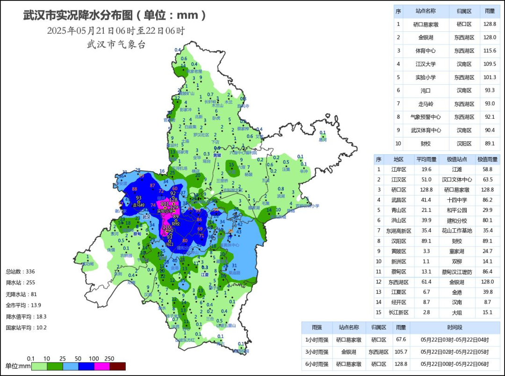Screen dimensions: 505x376
Task: Click the dark green 10–25 legend swatch
Action: click(55, 366)
